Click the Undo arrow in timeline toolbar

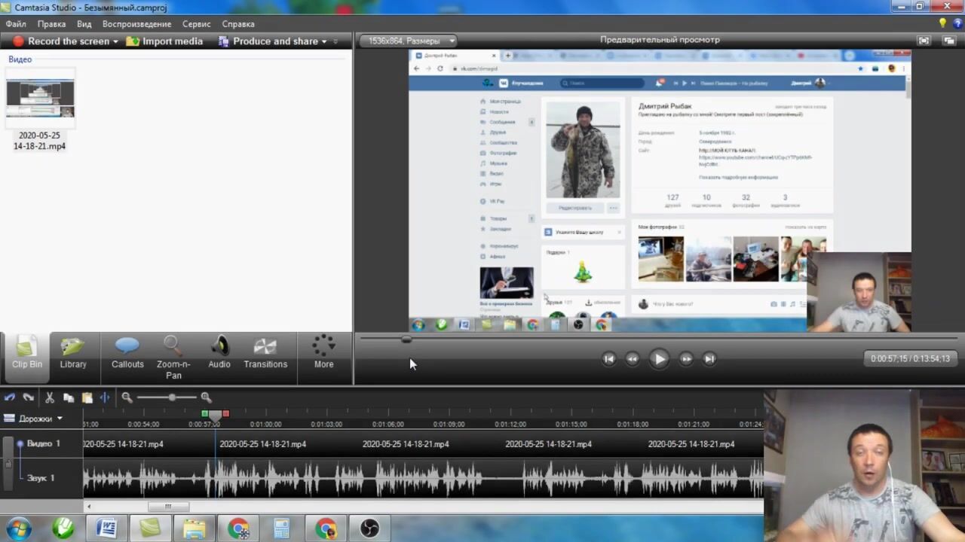[10, 397]
